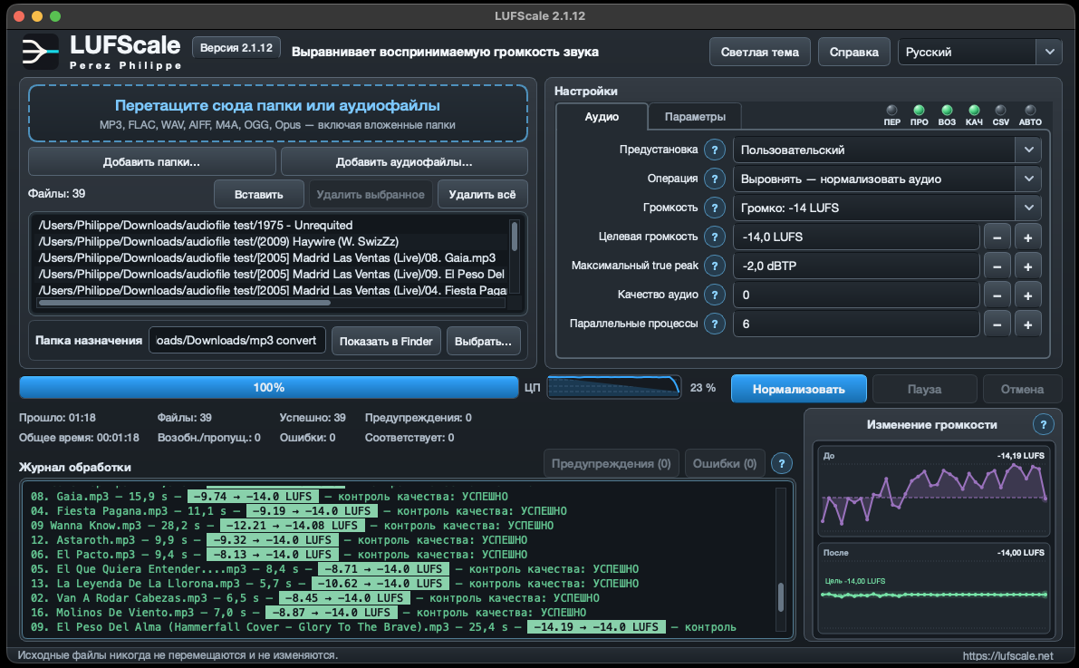Viewport: 1079px width, 668px height.
Task: Open Справка help button
Action: click(x=854, y=53)
